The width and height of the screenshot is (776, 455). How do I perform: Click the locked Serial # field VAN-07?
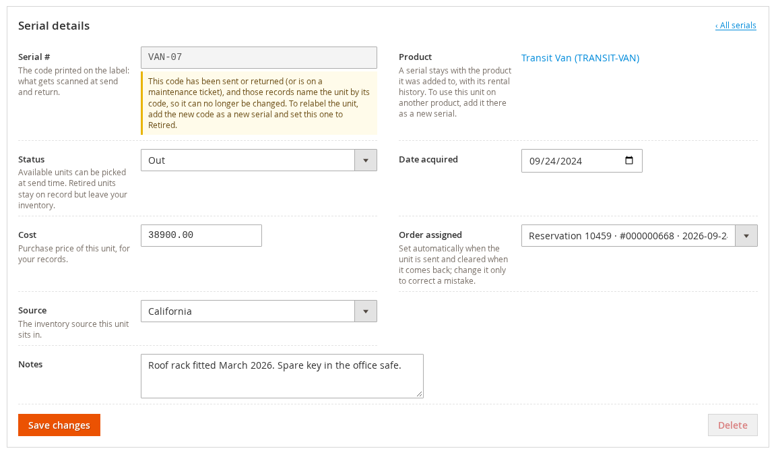click(x=259, y=57)
